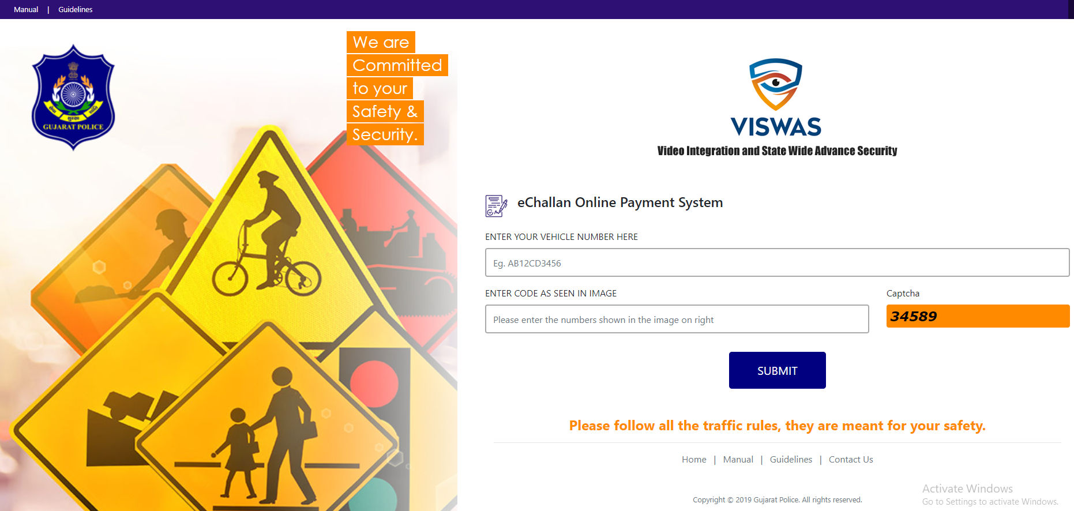
Task: Click the VISWAS full-form tagline text
Action: [777, 151]
